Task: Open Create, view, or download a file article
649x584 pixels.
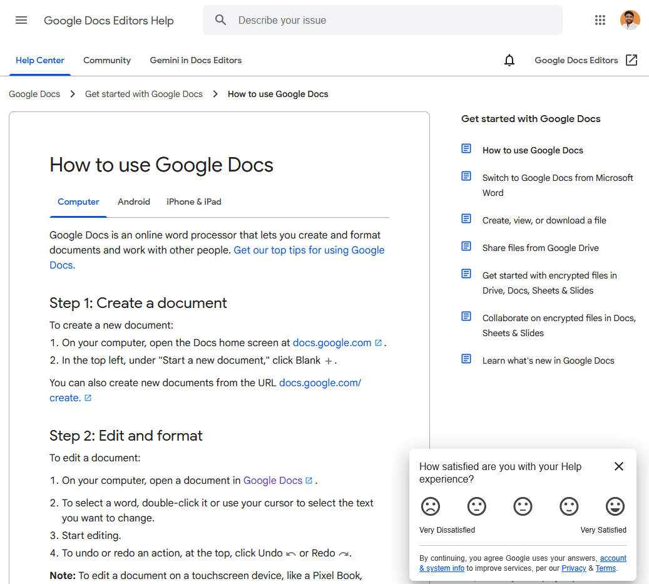Action: click(544, 220)
